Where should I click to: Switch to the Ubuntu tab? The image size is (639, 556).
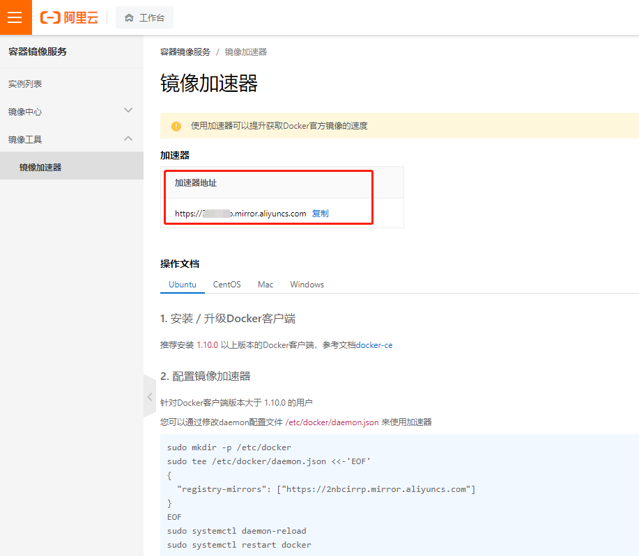[x=182, y=285]
